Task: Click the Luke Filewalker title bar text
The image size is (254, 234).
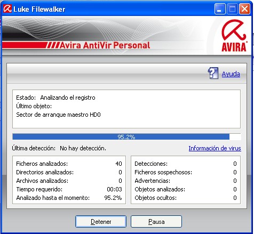Action: (x=39, y=9)
